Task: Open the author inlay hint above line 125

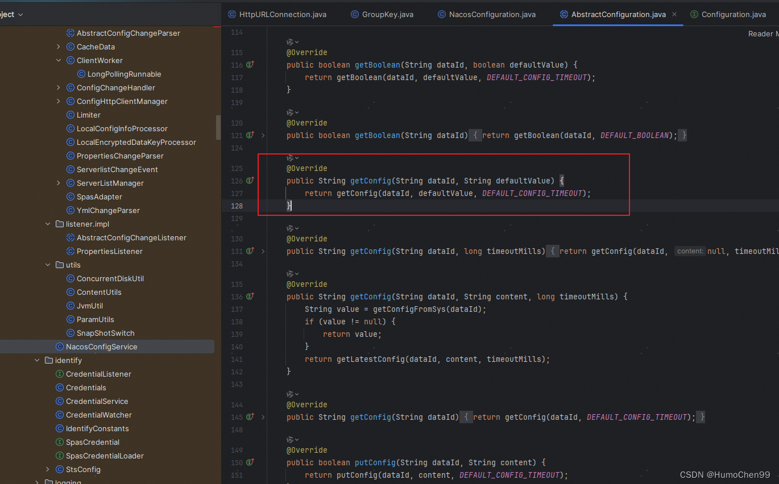Action: [x=293, y=158]
